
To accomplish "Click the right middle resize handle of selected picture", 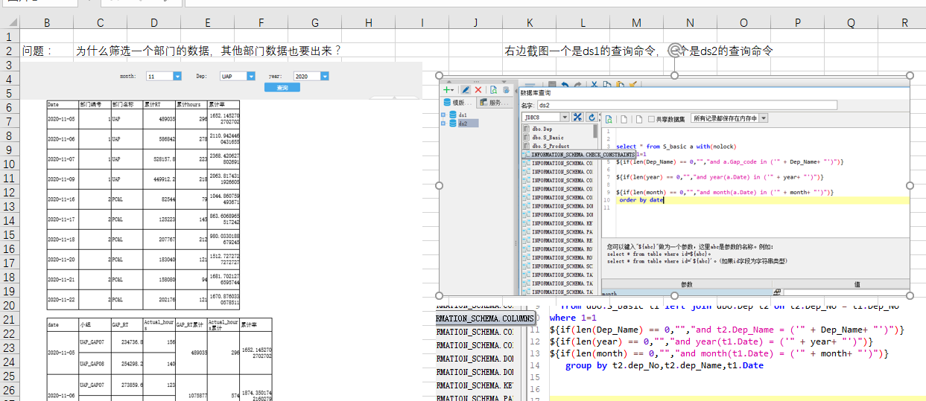I will 910,185.
